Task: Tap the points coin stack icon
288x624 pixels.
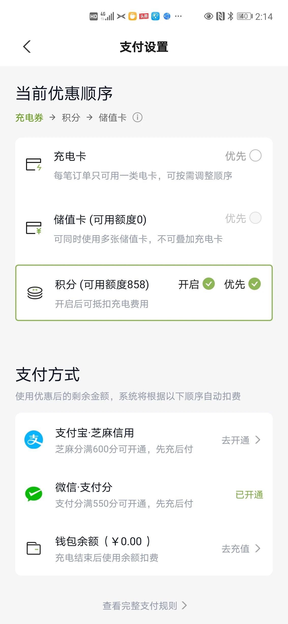Action: [x=35, y=293]
